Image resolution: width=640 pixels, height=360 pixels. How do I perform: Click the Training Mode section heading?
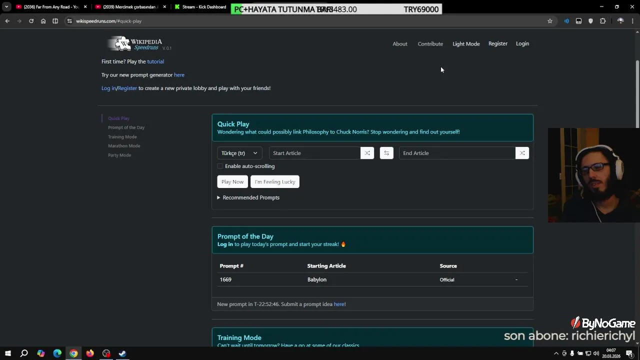(x=239, y=338)
